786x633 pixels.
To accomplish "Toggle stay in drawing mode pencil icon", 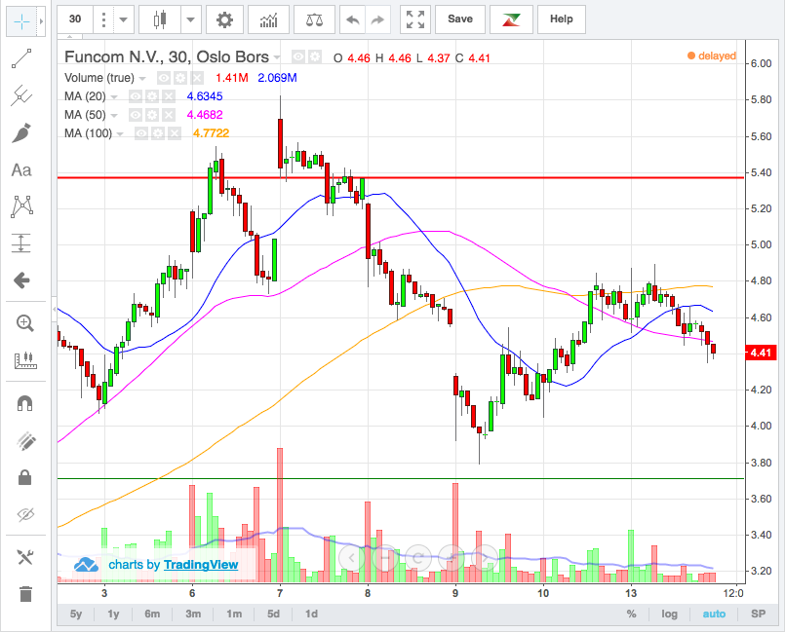I will tap(24, 441).
